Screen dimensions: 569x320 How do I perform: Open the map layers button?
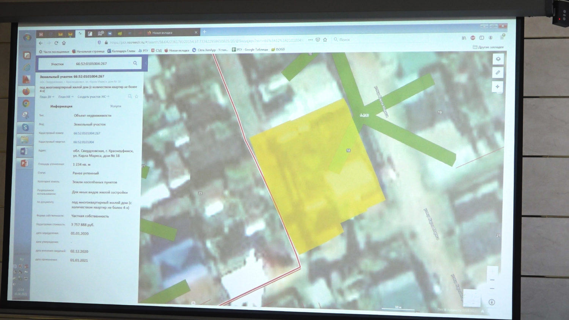coord(498,59)
